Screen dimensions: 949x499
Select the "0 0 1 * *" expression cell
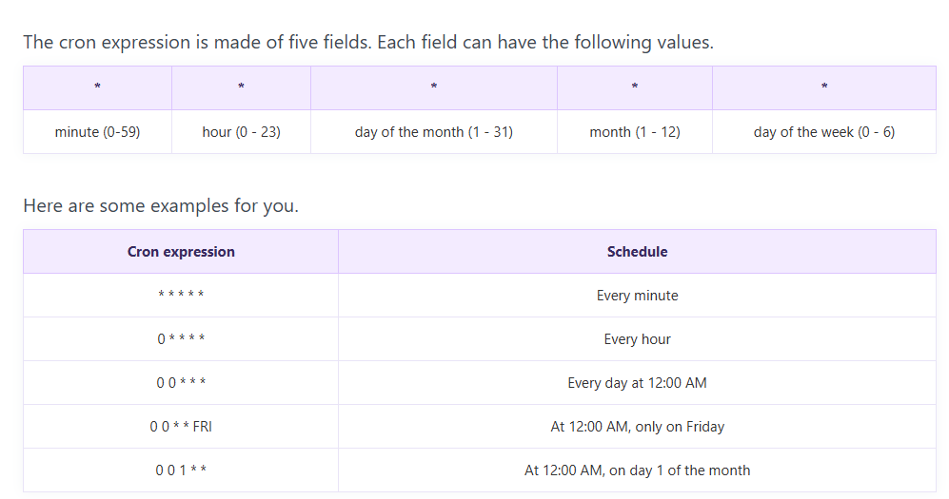[x=181, y=470]
